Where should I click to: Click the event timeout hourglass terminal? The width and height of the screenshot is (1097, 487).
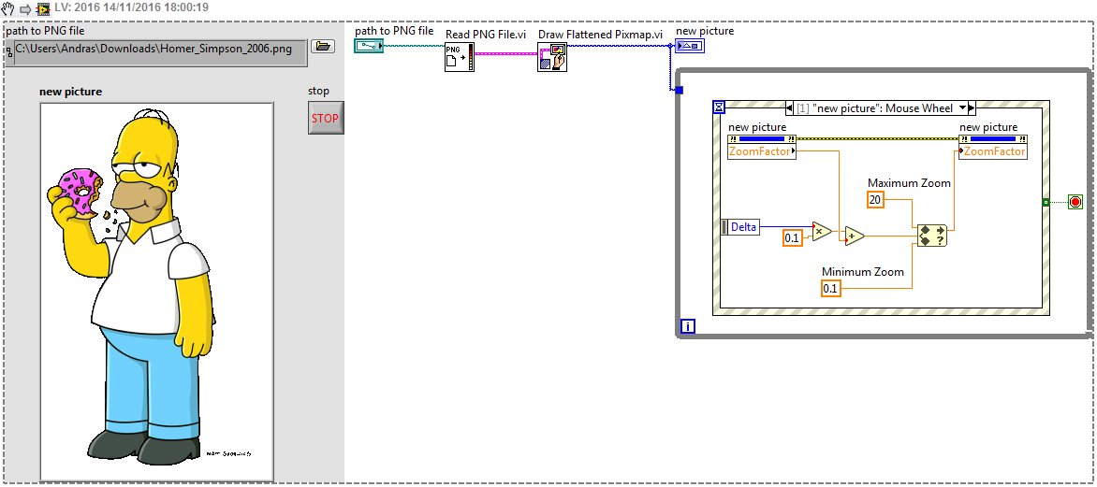click(719, 107)
